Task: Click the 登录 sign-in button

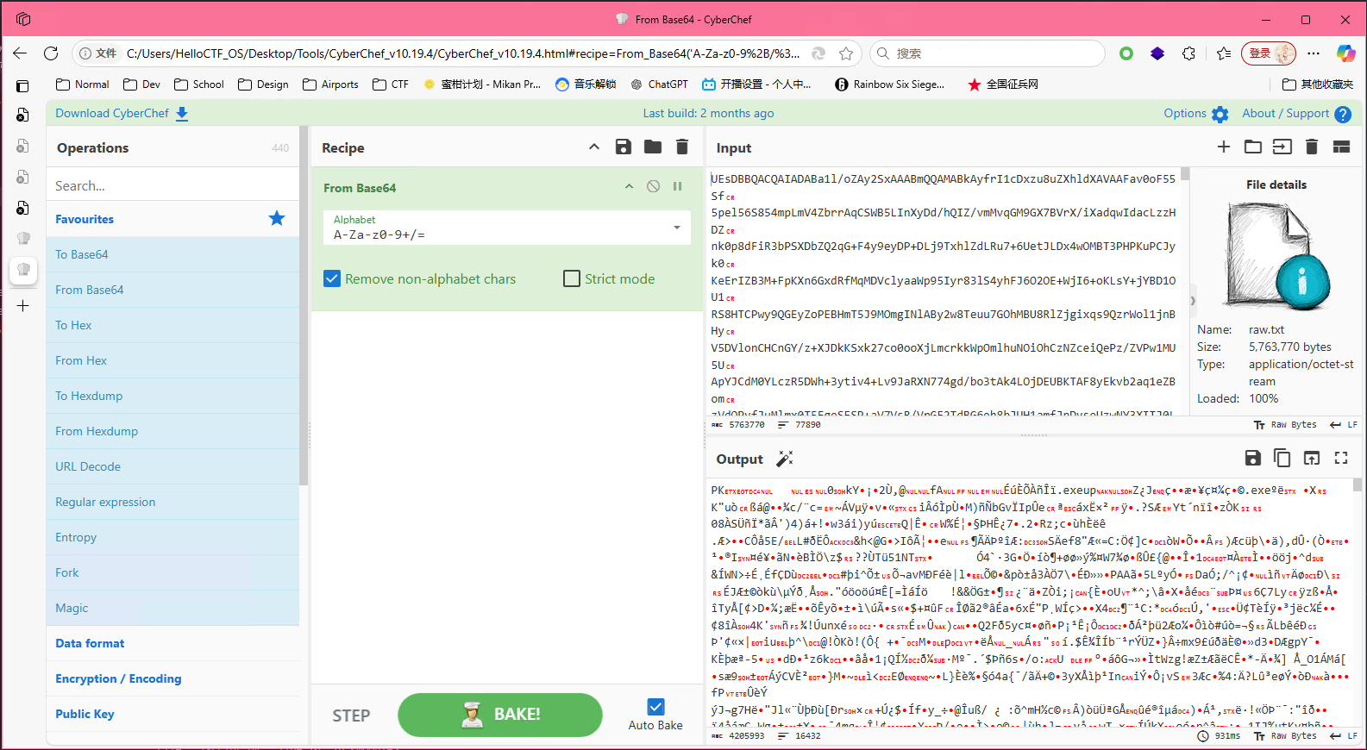Action: coord(1269,53)
